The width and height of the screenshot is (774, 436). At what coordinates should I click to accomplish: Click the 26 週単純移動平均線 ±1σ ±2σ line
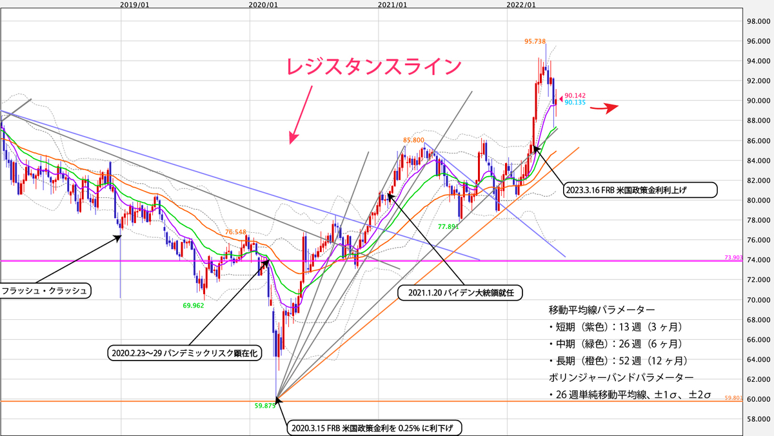tap(630, 394)
